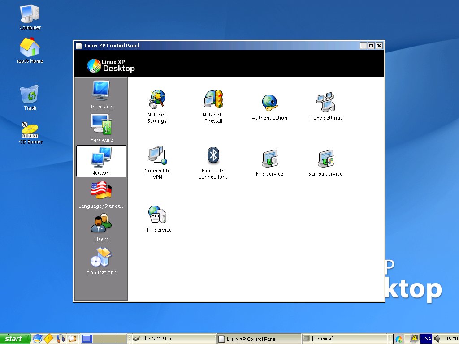
Task: Open Bluetooth connections
Action: point(213,163)
